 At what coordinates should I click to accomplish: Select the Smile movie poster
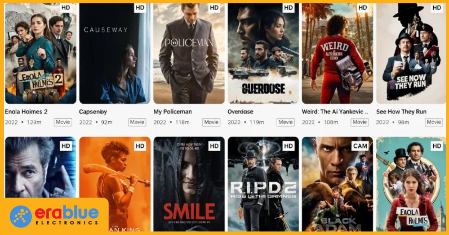(189, 184)
